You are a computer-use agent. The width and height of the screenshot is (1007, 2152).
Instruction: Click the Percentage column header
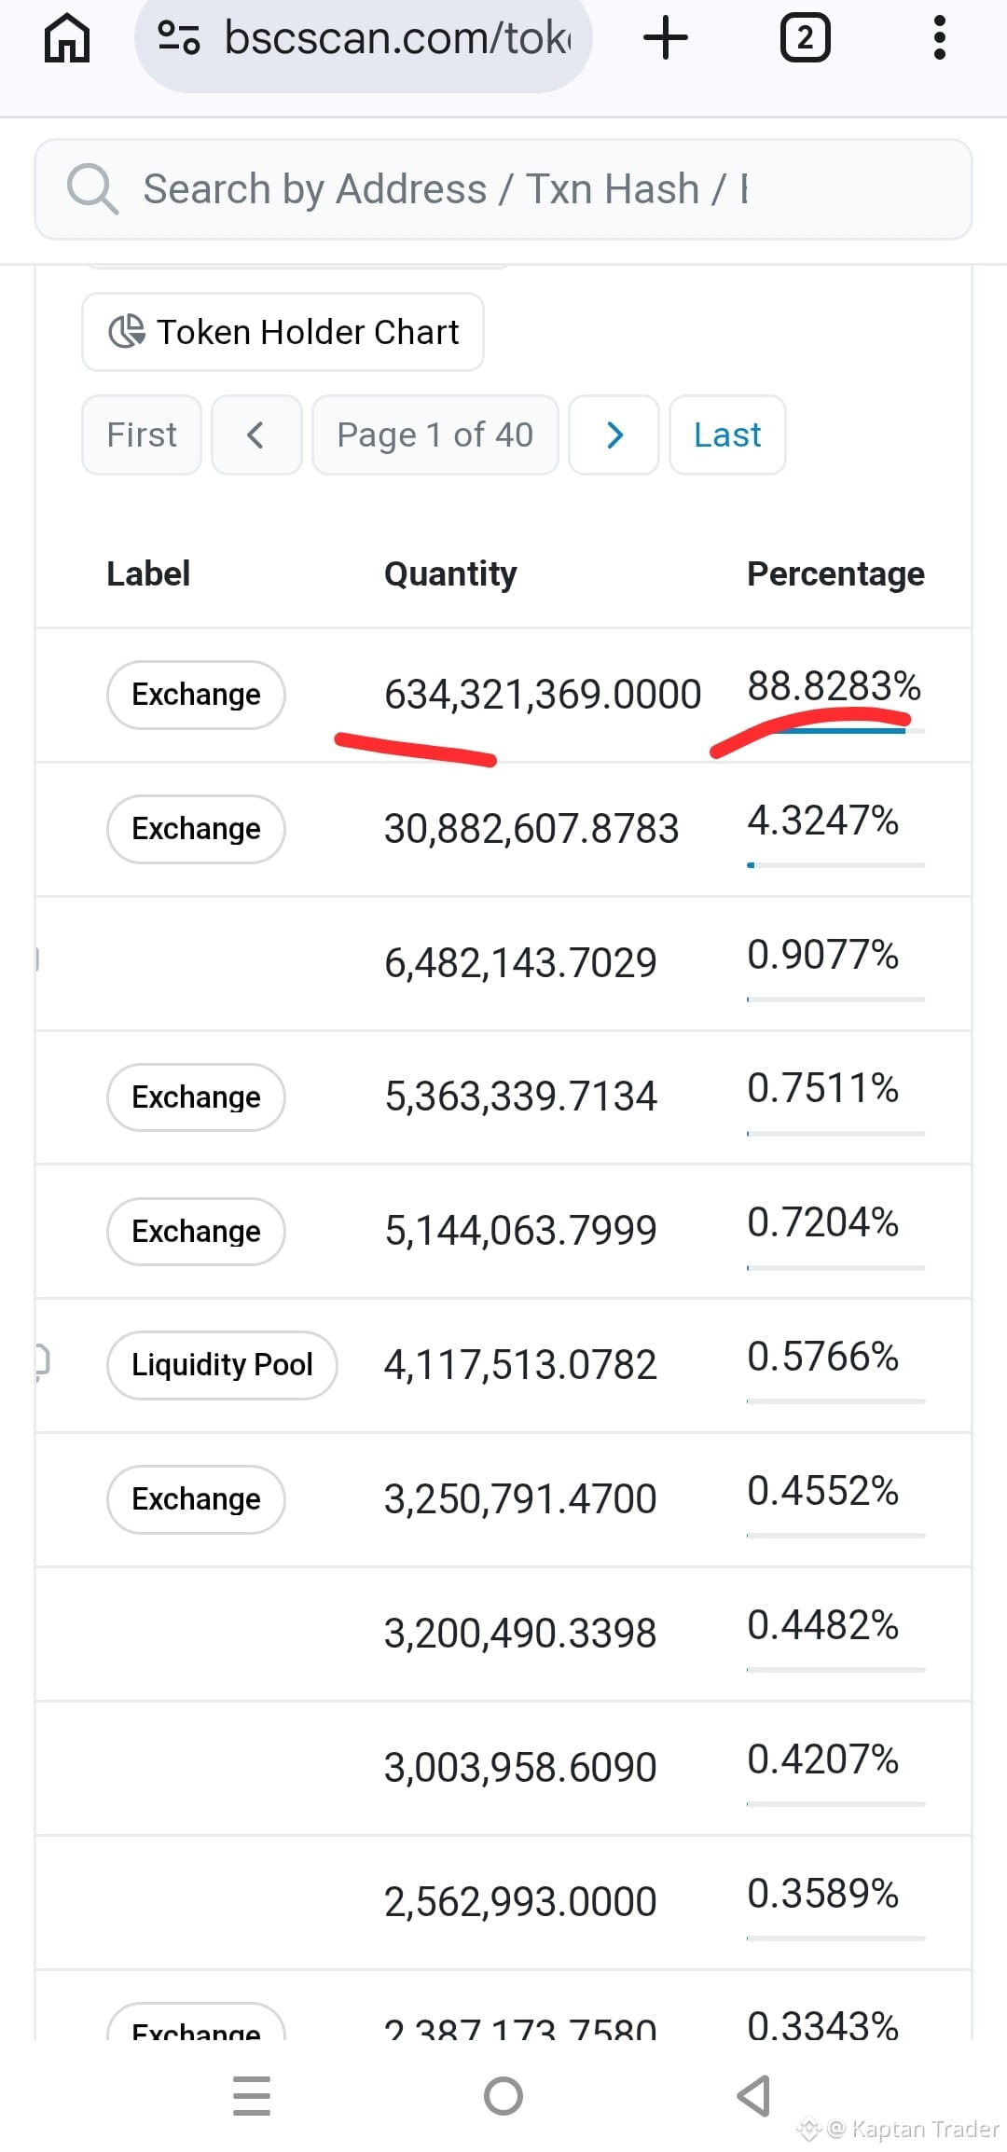pos(835,573)
